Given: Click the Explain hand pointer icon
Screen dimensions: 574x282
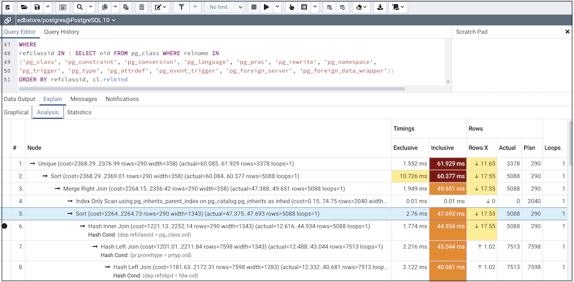Looking at the screenshot, I should 291,7.
